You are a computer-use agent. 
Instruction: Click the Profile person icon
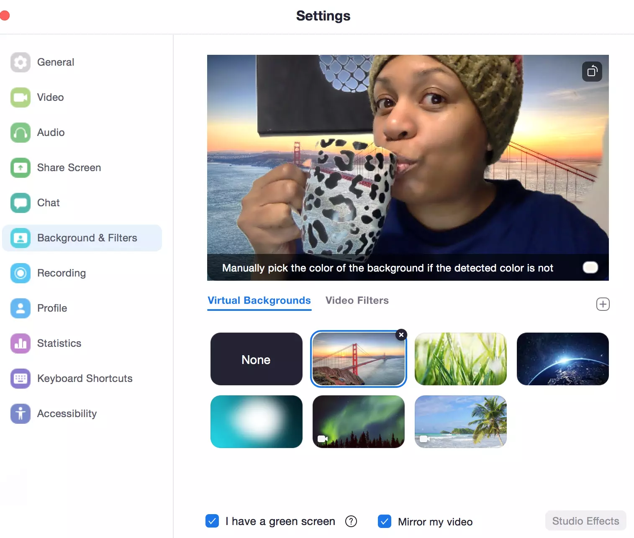tap(21, 308)
